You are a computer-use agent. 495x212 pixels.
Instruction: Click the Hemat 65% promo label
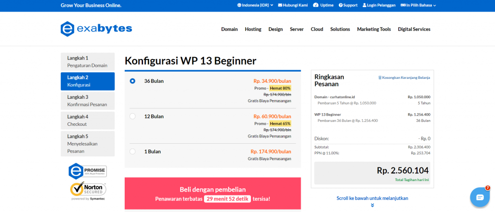pyautogui.click(x=280, y=123)
